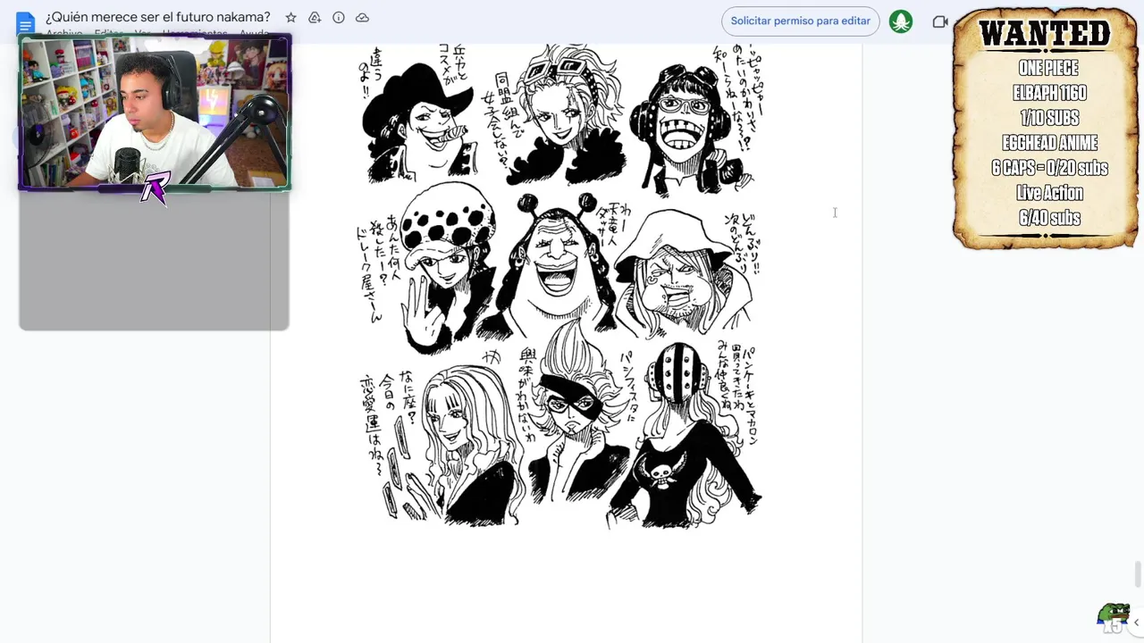1144x643 pixels.
Task: Click the 1/10 SUBS text
Action: 1049,118
